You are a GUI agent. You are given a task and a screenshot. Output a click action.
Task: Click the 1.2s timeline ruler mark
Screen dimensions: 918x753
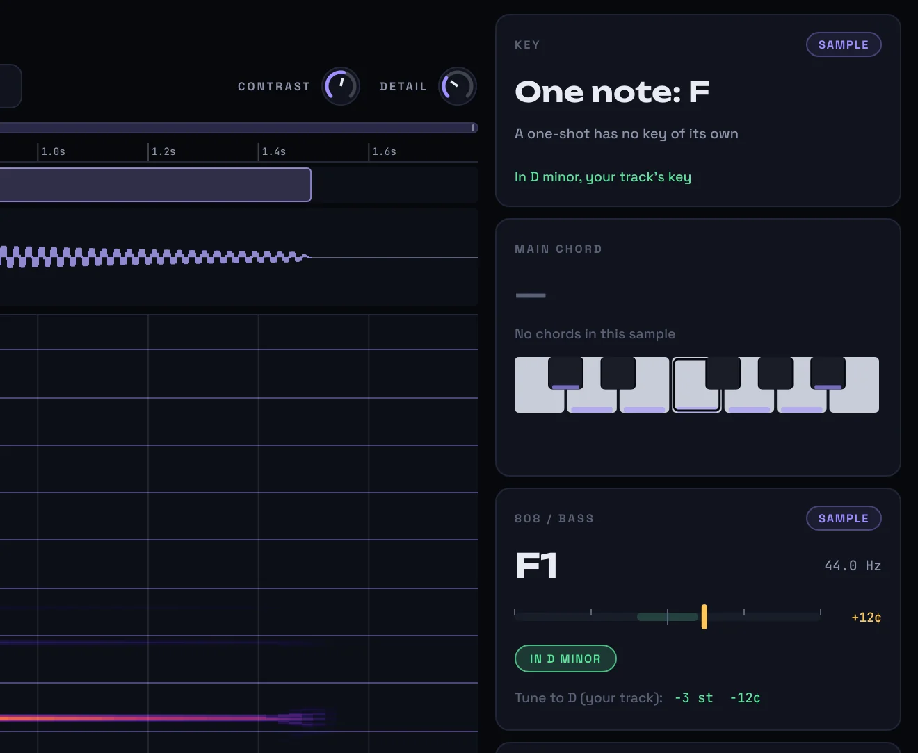tap(163, 151)
